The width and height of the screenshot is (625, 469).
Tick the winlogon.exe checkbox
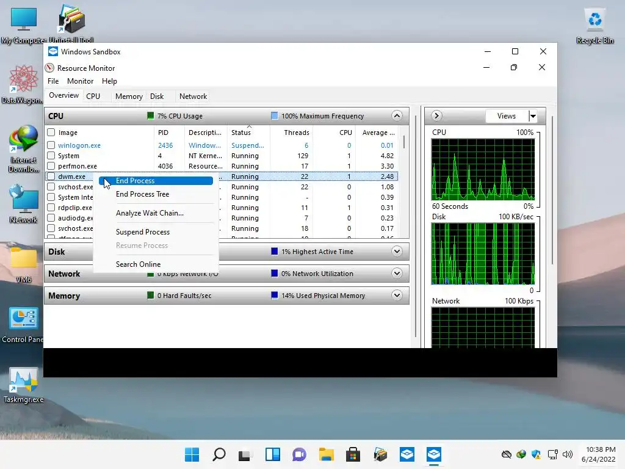tap(51, 145)
